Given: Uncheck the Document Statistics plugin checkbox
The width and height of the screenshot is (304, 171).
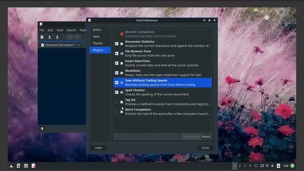Looking at the screenshot, I should coord(116,44).
